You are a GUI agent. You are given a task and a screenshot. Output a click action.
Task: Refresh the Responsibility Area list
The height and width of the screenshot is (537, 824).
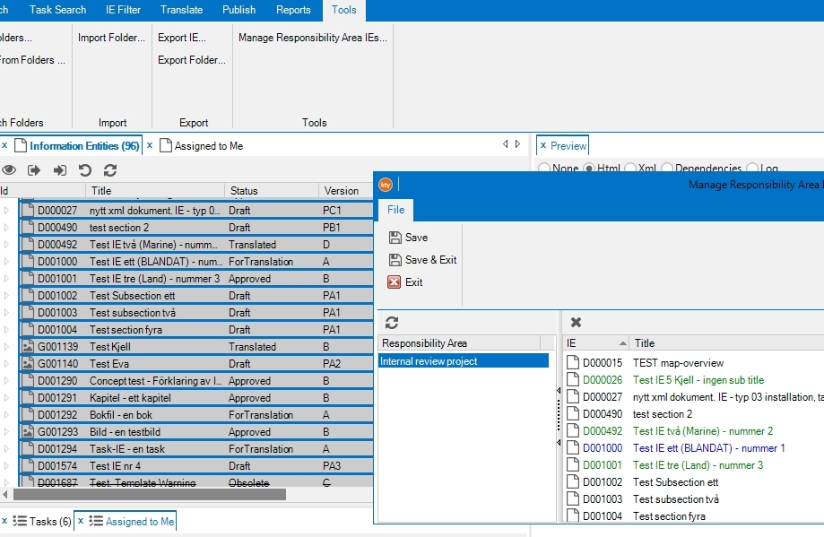392,323
